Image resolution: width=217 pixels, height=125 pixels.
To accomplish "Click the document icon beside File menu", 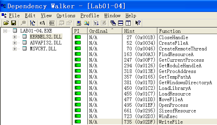I will coord(4,15).
